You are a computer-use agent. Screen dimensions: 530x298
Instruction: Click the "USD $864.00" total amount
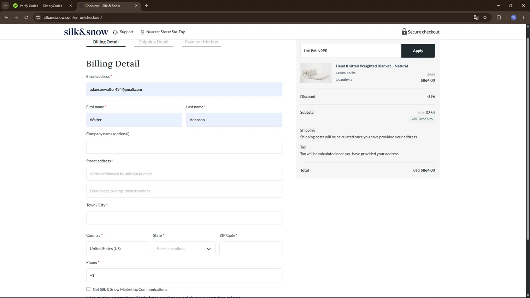(x=424, y=170)
